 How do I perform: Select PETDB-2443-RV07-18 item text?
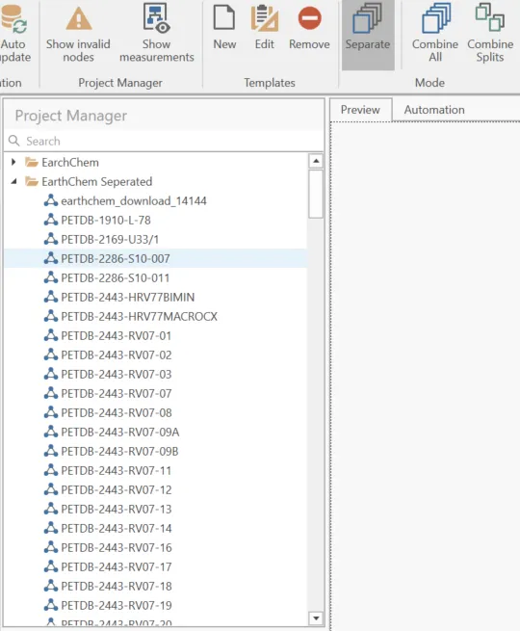pos(117,587)
